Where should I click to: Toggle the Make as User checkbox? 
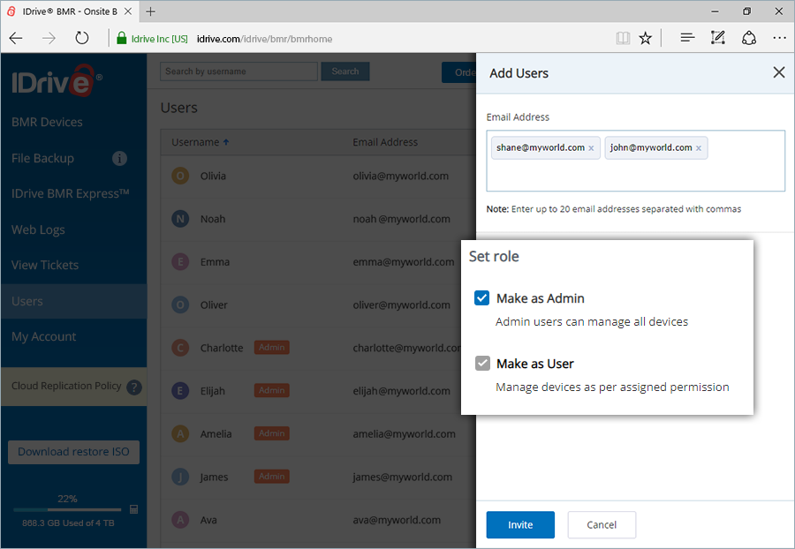pos(483,363)
